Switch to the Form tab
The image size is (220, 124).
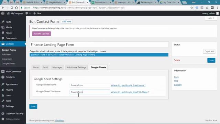(x=36, y=68)
